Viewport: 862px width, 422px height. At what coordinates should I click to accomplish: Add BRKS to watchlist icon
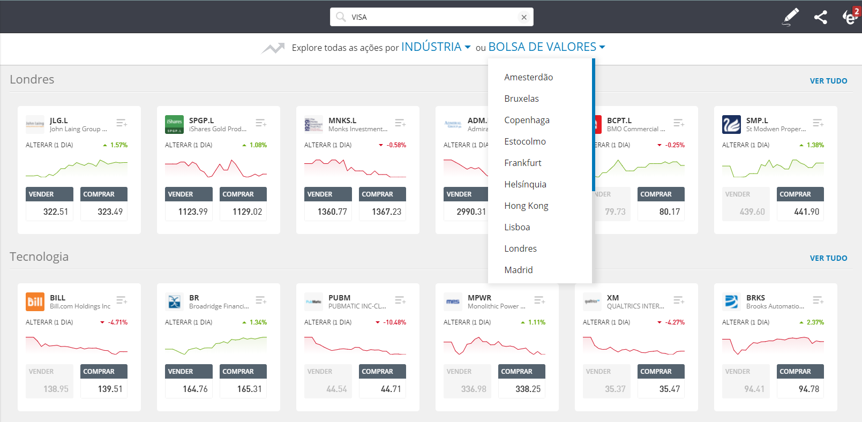(818, 300)
